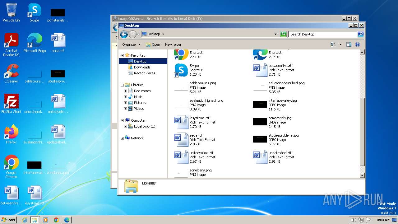
Task: Select lesystems.rtf desktop file icon
Action: (x=35, y=195)
